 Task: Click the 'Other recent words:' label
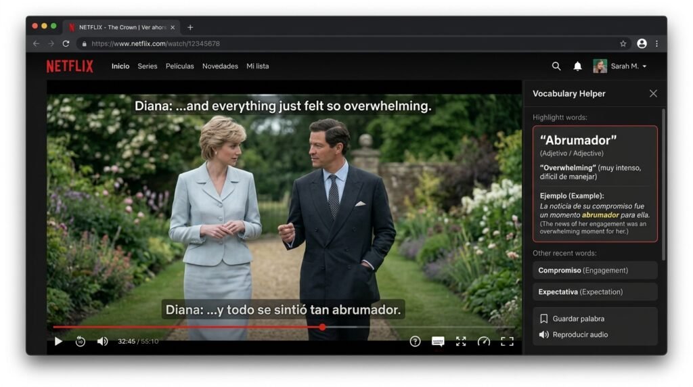point(564,253)
